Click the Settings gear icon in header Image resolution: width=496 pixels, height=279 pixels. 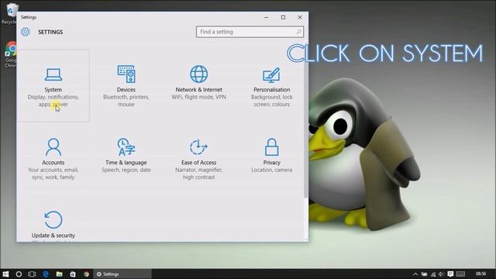click(26, 32)
